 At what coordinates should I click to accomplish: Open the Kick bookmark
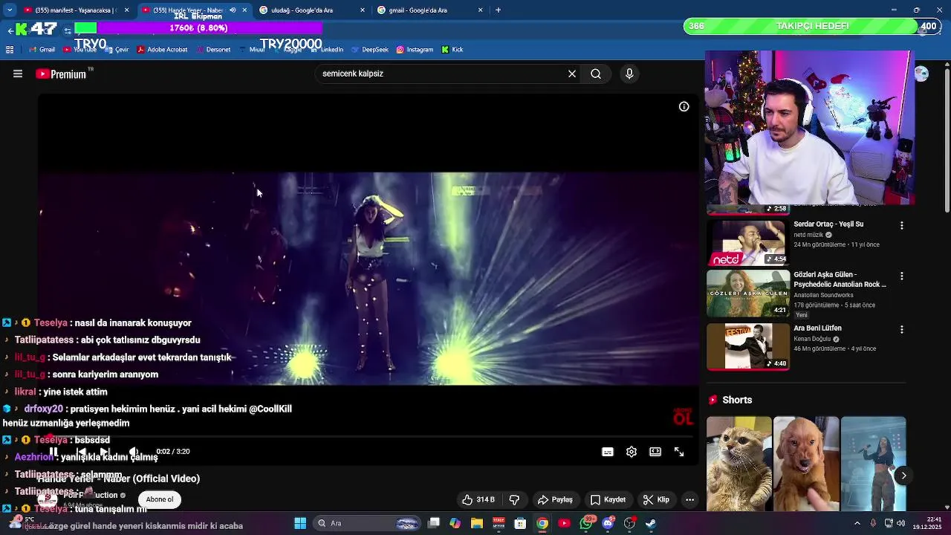click(452, 50)
